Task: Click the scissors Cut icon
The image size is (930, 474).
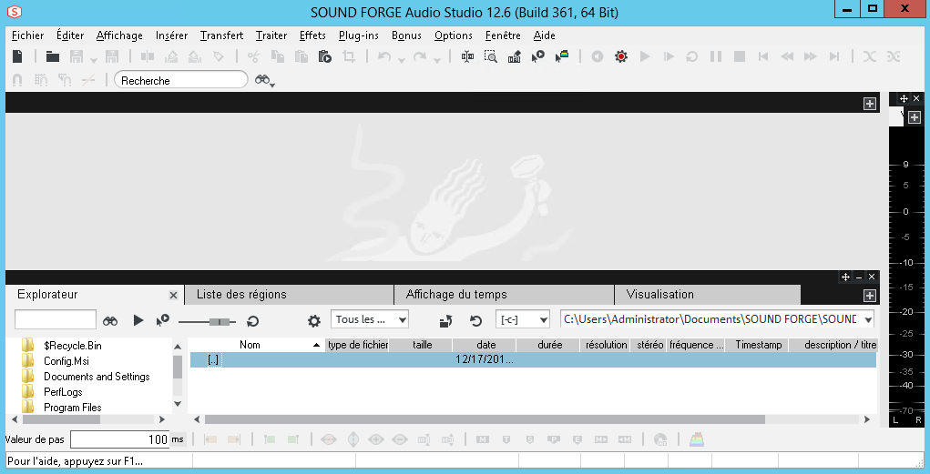Action: tap(254, 56)
